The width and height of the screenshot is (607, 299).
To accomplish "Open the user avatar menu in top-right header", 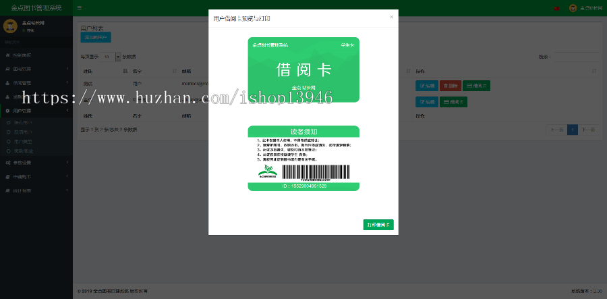I will click(585, 8).
